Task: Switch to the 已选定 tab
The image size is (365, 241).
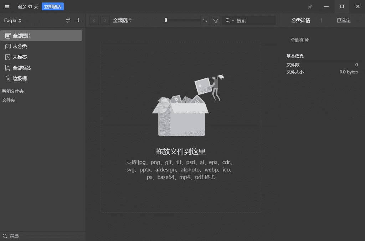Action: pyautogui.click(x=343, y=20)
